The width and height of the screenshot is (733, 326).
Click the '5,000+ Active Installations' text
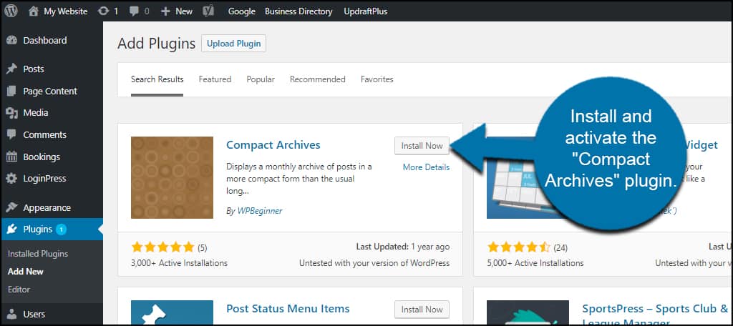pos(535,263)
